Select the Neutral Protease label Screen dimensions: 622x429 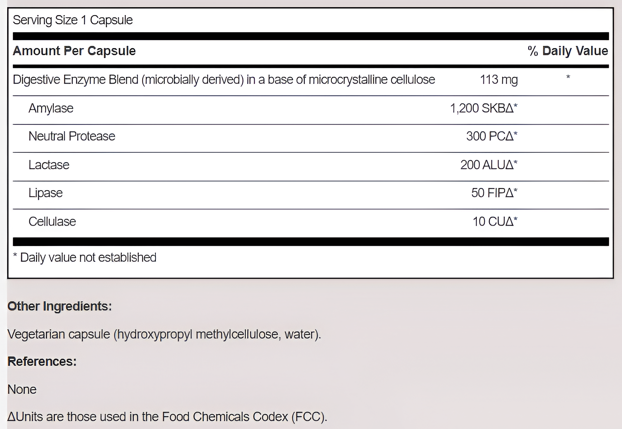[x=72, y=136]
